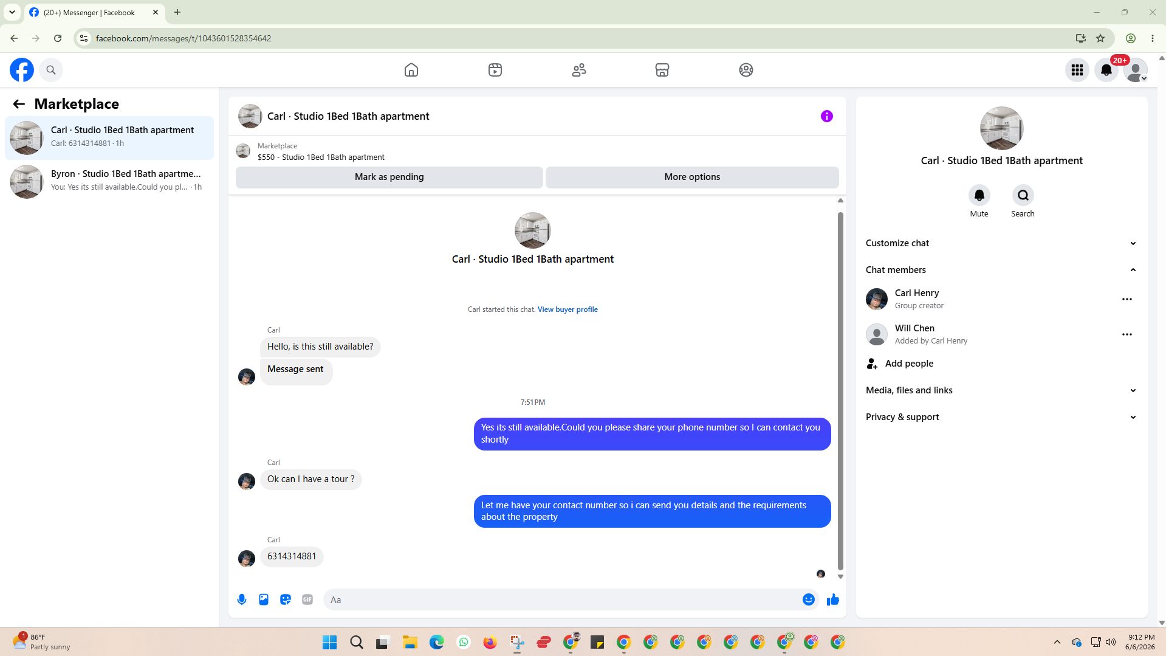Click Mark as pending button
The width and height of the screenshot is (1166, 656).
tap(389, 177)
